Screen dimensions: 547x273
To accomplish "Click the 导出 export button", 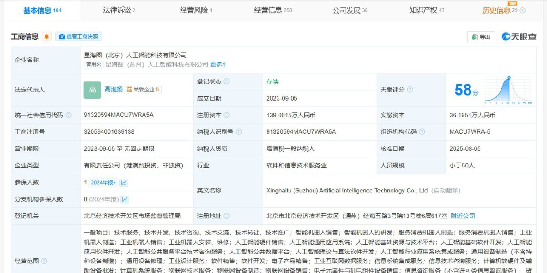I will 481,37.
